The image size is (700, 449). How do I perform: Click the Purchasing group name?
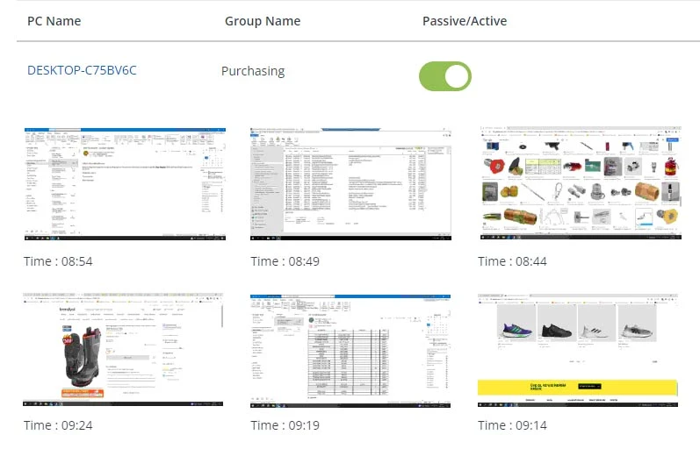(x=253, y=71)
